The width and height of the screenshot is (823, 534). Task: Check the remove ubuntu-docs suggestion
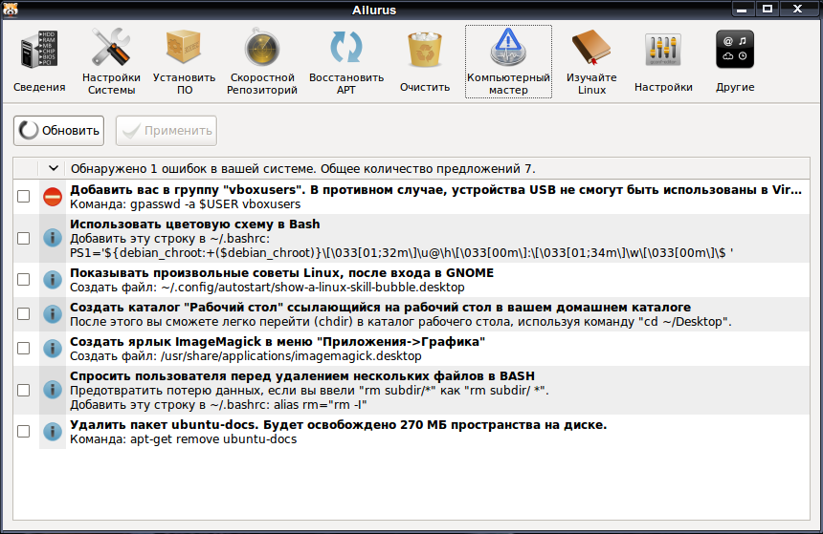tap(23, 431)
